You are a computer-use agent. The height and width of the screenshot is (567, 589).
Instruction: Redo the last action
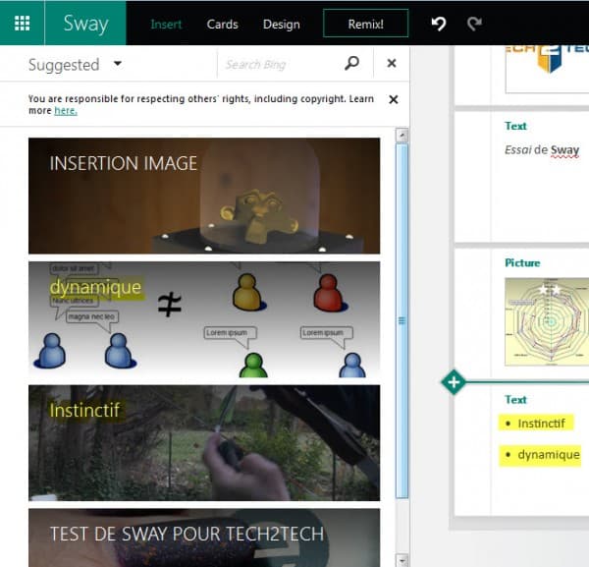(x=475, y=24)
